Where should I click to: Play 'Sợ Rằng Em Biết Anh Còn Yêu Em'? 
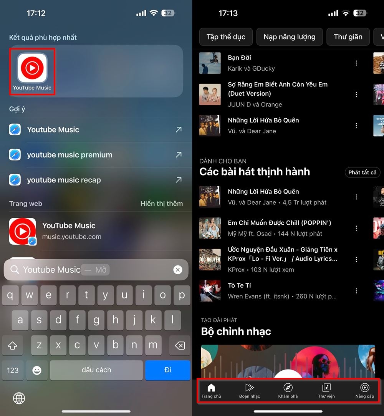pyautogui.click(x=280, y=94)
